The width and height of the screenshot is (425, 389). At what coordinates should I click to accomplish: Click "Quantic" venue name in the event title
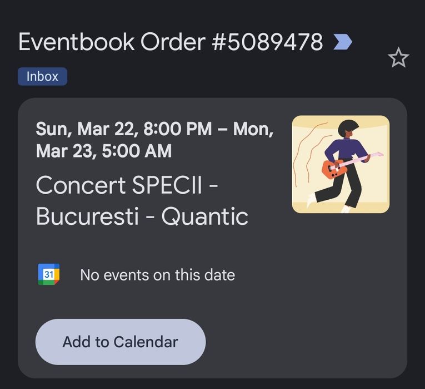pyautogui.click(x=204, y=216)
